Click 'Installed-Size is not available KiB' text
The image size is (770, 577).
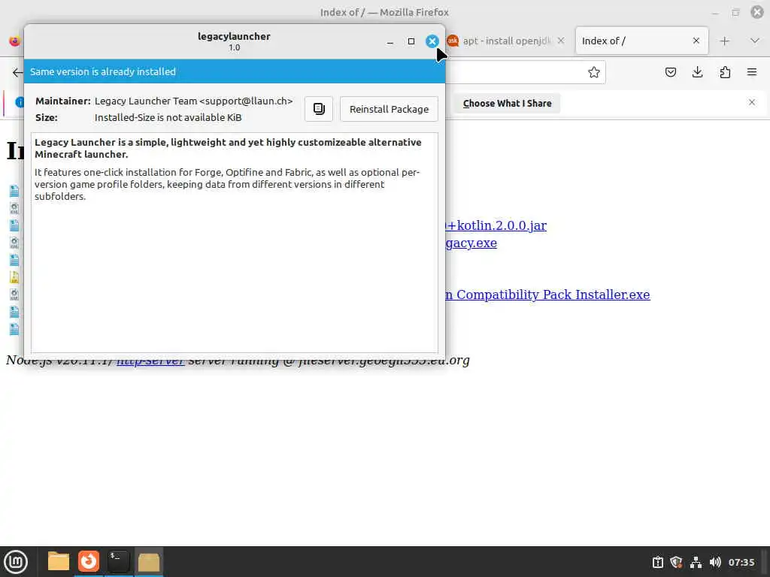pyautogui.click(x=168, y=117)
